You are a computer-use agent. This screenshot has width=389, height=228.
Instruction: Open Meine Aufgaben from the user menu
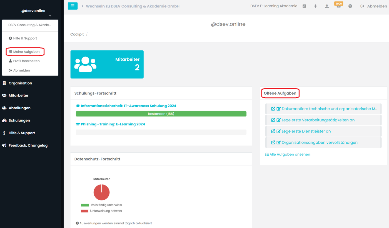24,52
